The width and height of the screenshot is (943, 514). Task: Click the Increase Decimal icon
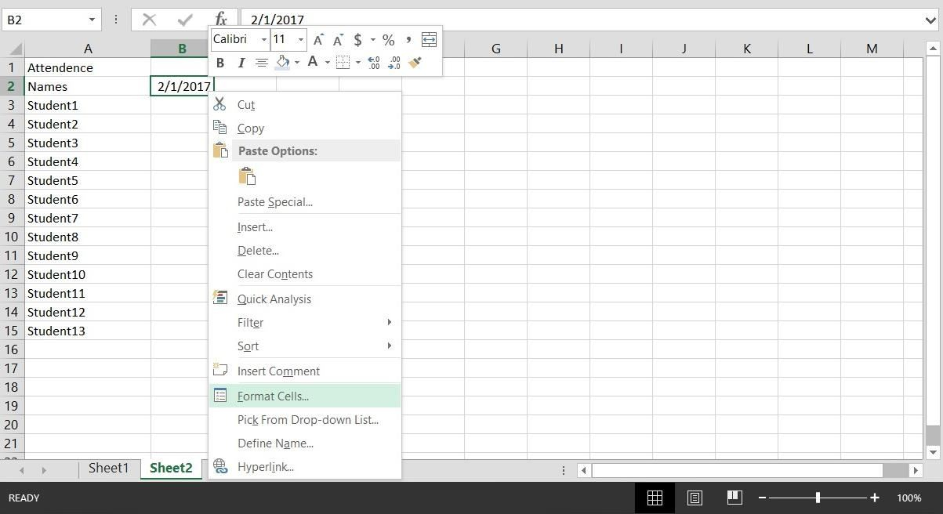click(x=374, y=63)
